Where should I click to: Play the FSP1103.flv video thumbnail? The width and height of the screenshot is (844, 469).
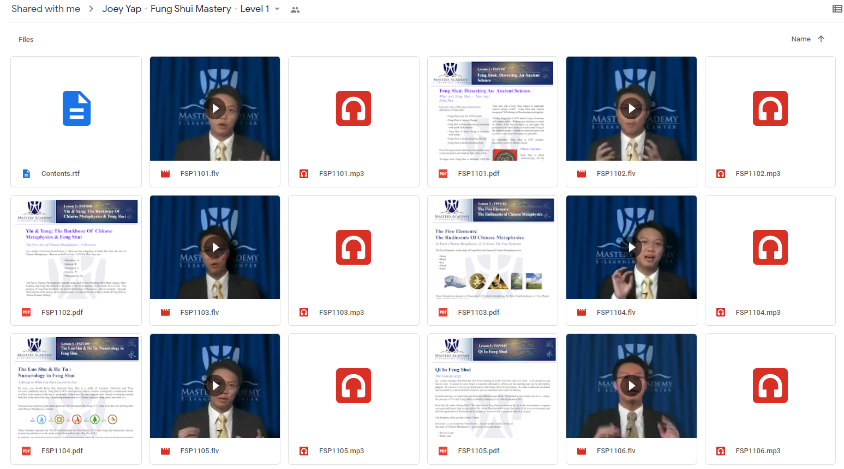215,247
